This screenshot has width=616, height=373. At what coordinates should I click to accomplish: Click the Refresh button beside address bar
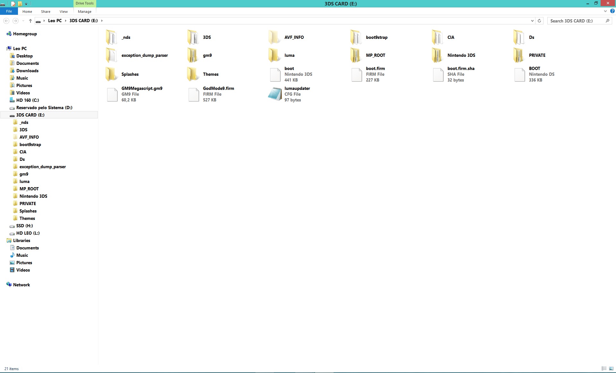pyautogui.click(x=539, y=21)
